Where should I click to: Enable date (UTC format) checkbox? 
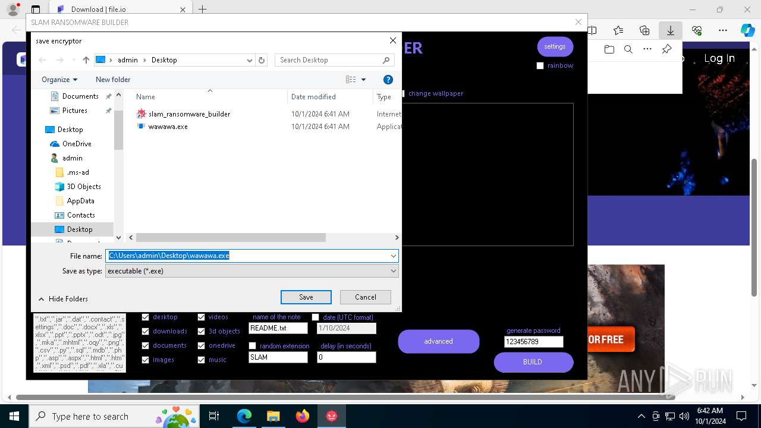[315, 317]
